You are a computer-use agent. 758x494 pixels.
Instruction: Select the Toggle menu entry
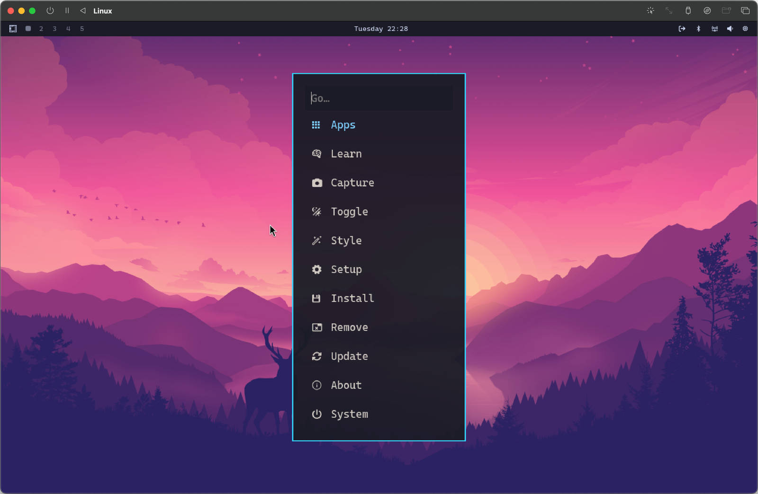(349, 212)
